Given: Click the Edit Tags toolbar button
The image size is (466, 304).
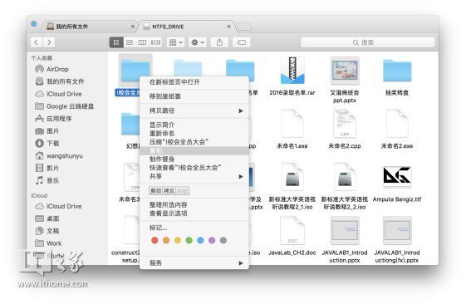Looking at the screenshot, I should pos(242,42).
